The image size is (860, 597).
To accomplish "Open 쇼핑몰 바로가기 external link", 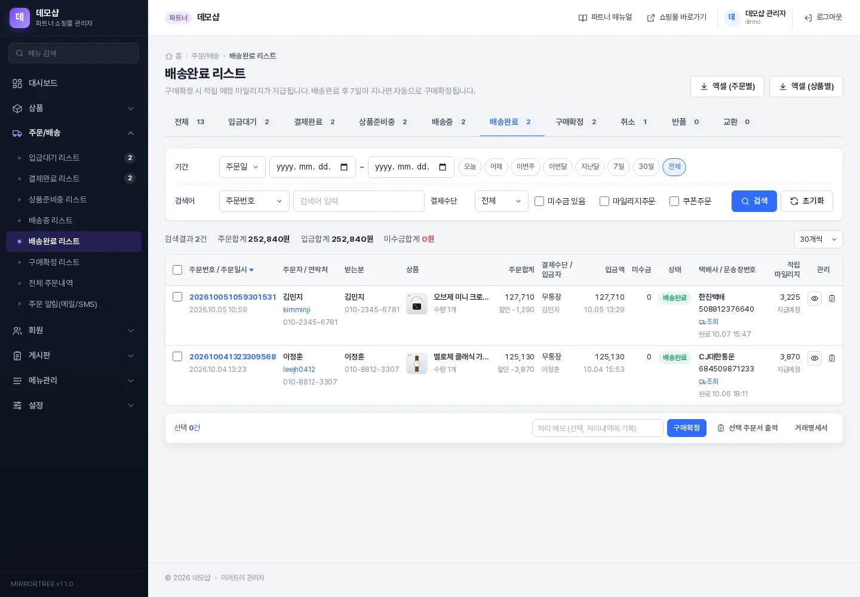I will coord(677,17).
